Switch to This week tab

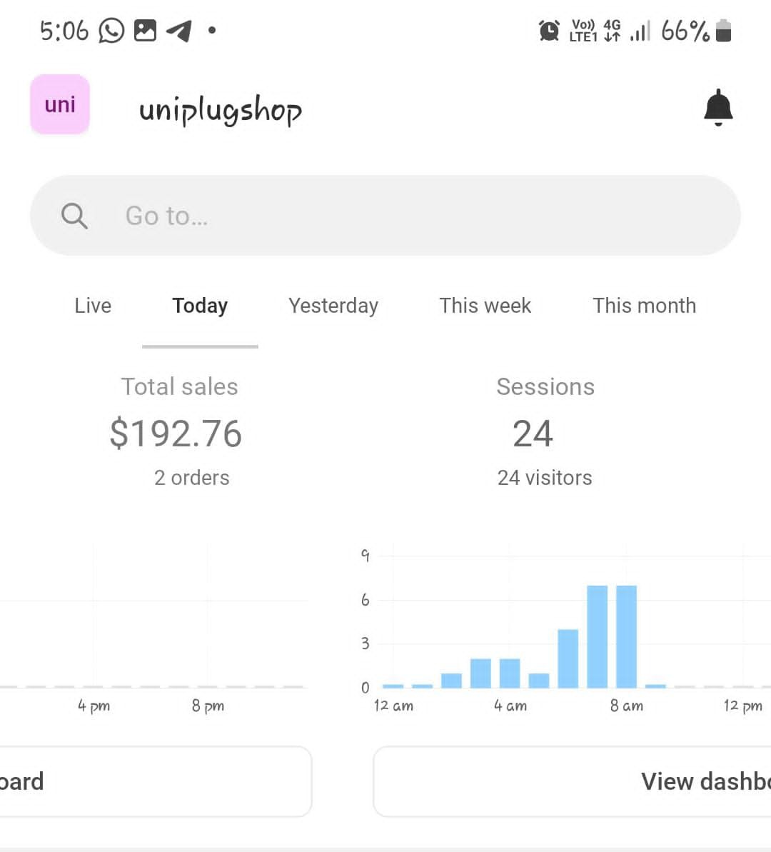pos(485,306)
